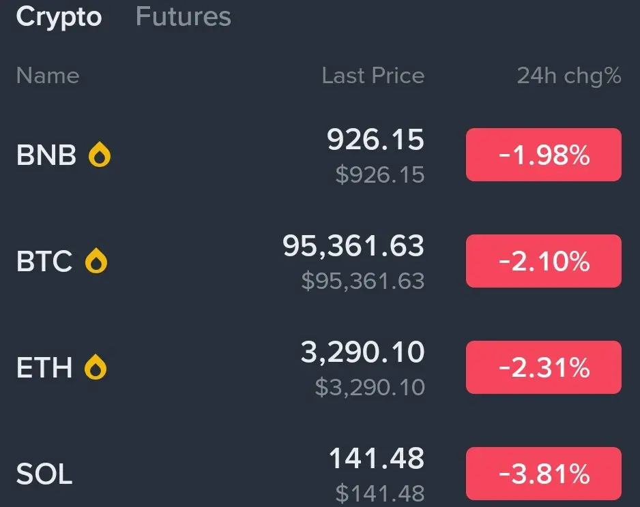
Task: Click the BTC last price 95,361.63
Action: click(353, 246)
